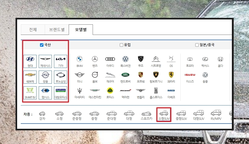Filter by 준중형 vehicle type
This screenshot has width=249, height=144.
77,115
